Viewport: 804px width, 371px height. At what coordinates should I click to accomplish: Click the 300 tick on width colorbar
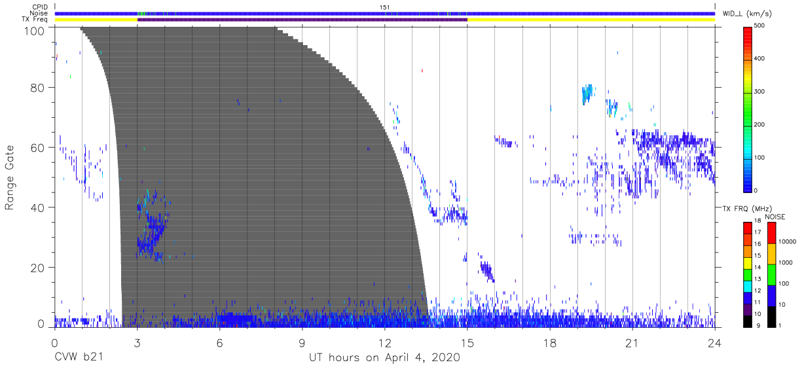(759, 92)
